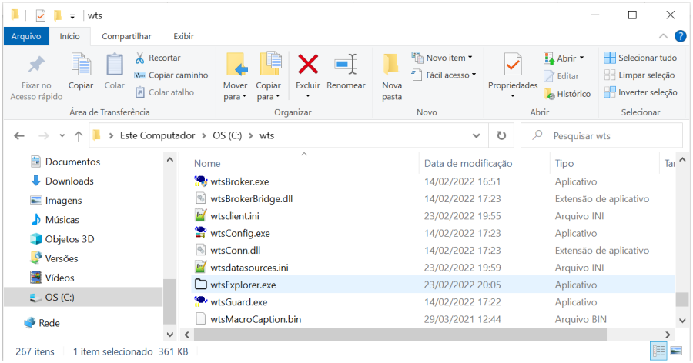
Task: Sort by Nome column header
Action: click(207, 163)
